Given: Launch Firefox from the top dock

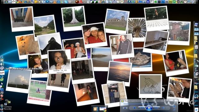Looking at the screenshot, I should (21, 2).
